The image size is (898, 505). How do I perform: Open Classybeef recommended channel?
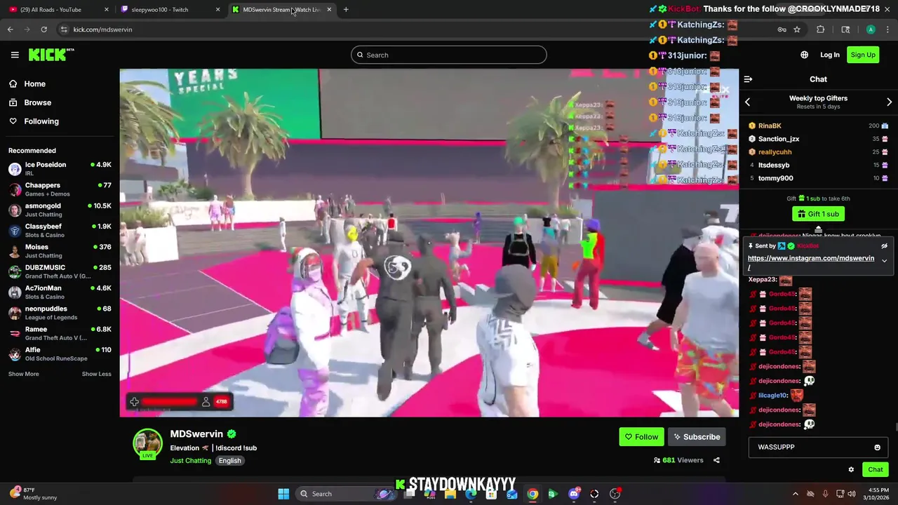point(60,231)
